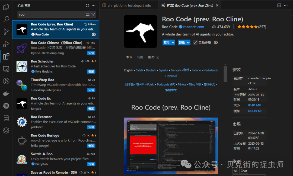Open the Italiano readme link
This screenshot has height=176, width=293.
coord(196,70)
